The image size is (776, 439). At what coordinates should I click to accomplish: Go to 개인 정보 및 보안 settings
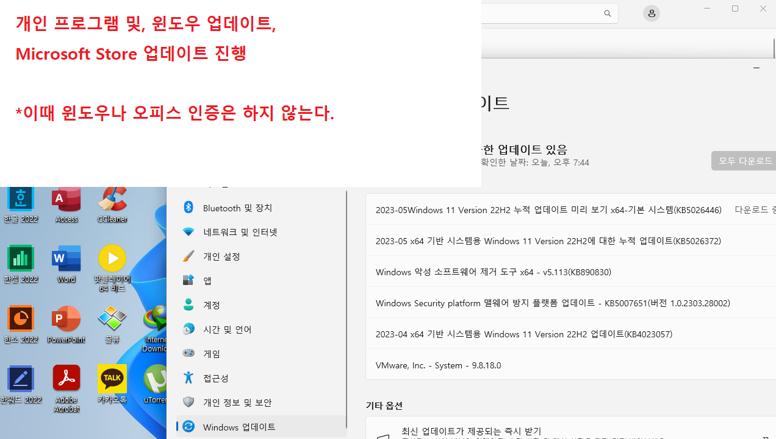coord(261,402)
